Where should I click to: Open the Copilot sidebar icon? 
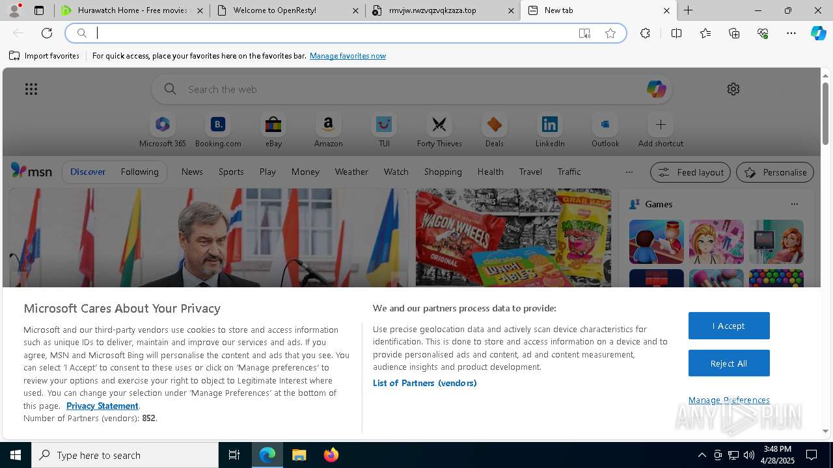coord(818,33)
